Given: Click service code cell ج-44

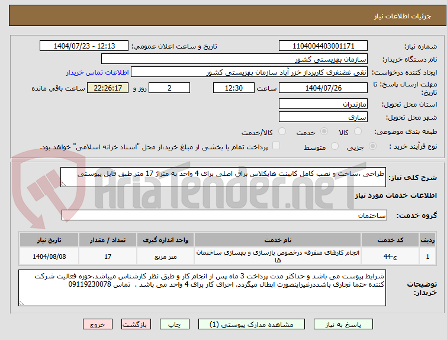Looking at the screenshot, I should [390, 256].
